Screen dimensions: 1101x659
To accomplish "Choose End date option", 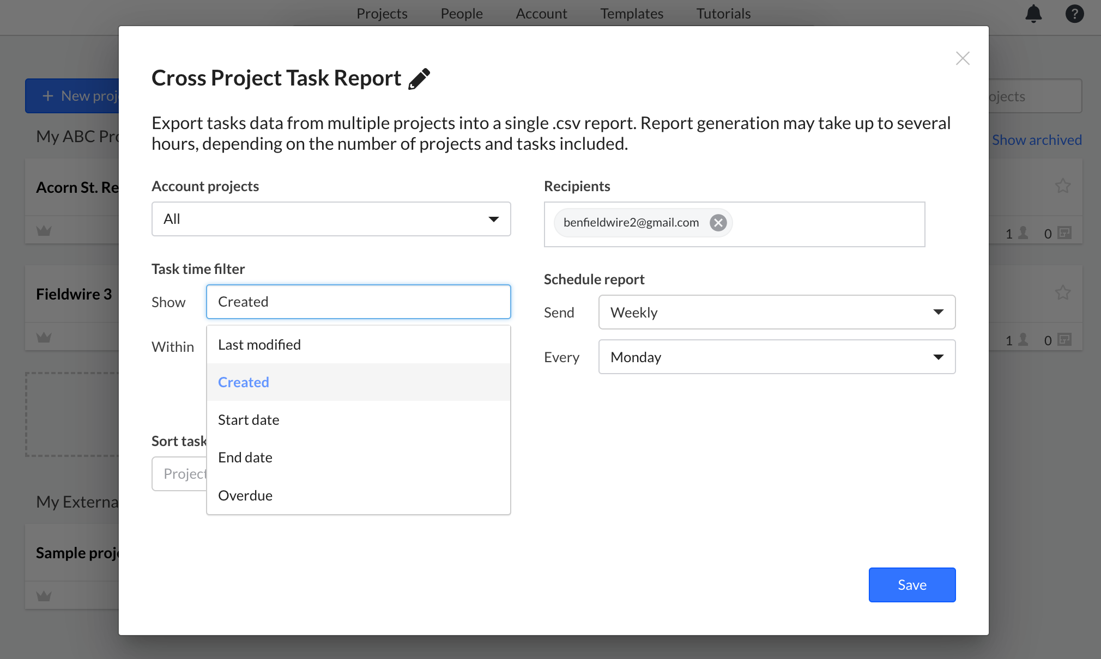I will (x=358, y=457).
